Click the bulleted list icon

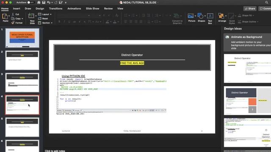click(126, 16)
